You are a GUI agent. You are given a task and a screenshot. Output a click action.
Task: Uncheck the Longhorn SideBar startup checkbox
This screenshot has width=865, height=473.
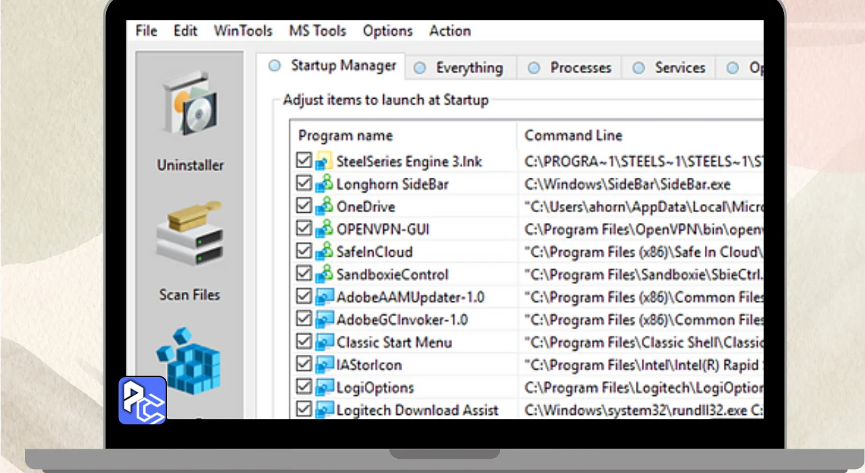pyautogui.click(x=304, y=184)
